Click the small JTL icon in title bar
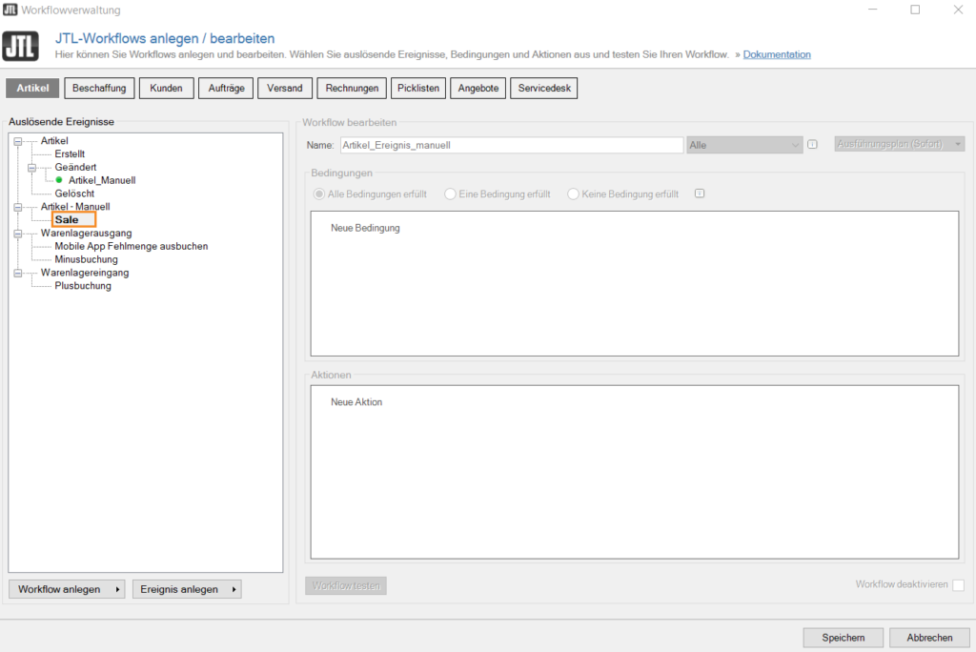The image size is (976, 652). (10, 10)
